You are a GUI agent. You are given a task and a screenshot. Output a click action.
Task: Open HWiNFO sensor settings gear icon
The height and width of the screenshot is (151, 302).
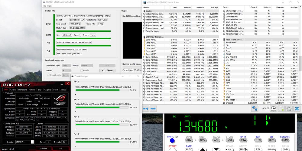pyautogui.click(x=289, y=109)
